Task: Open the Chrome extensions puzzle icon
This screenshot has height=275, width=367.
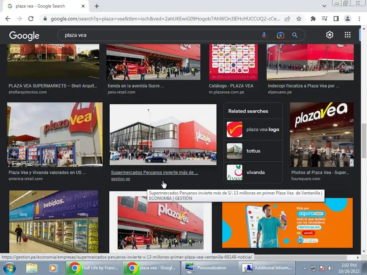Action: [313, 19]
